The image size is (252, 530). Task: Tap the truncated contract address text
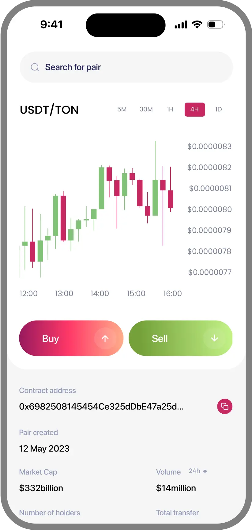tap(101, 406)
